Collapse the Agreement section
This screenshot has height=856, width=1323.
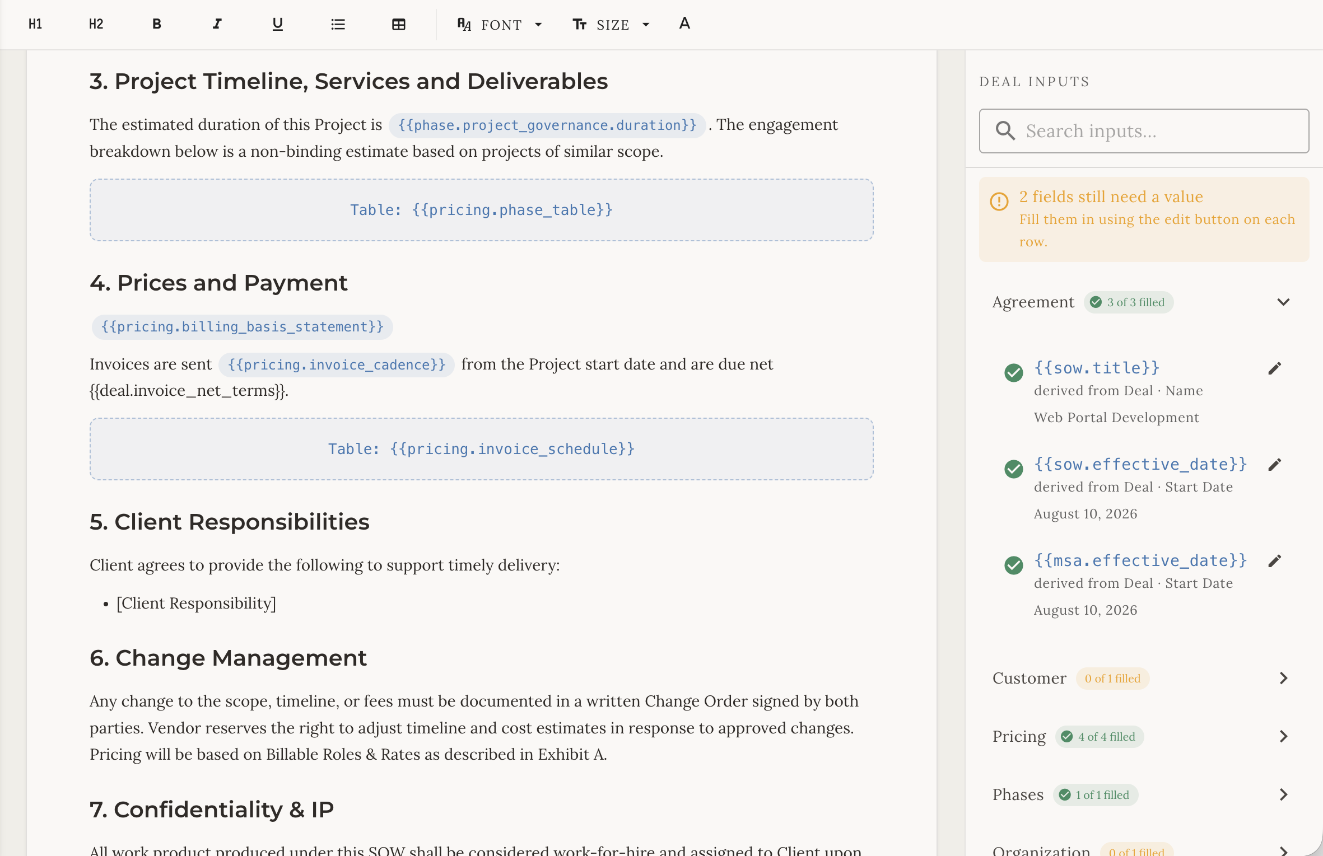1283,302
